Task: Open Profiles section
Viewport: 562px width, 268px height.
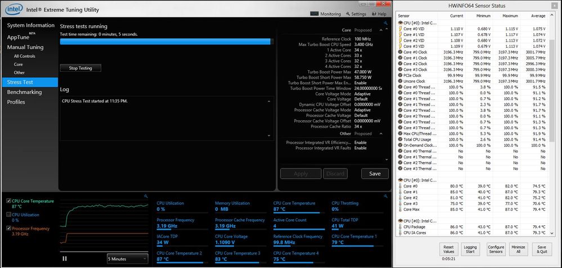Action: tap(16, 102)
